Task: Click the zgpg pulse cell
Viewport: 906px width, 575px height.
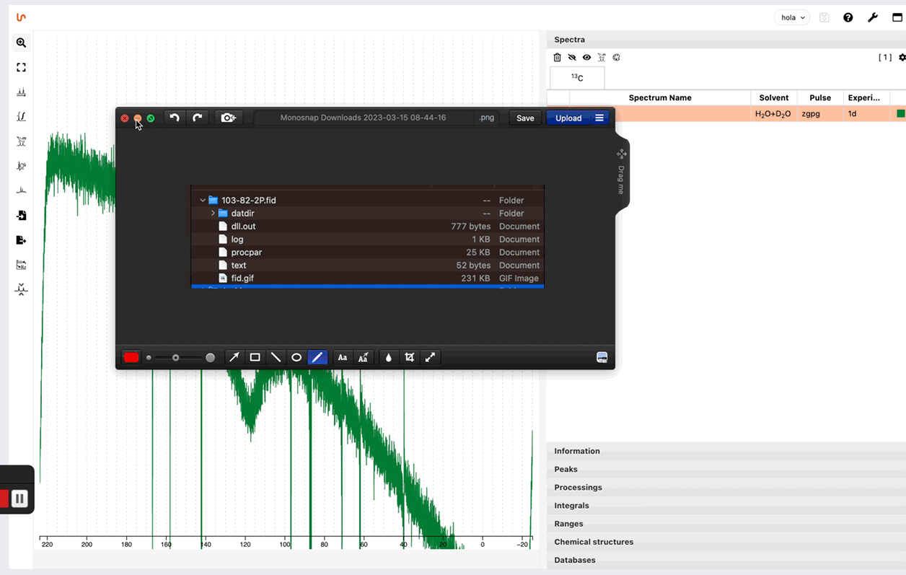Action: point(820,114)
